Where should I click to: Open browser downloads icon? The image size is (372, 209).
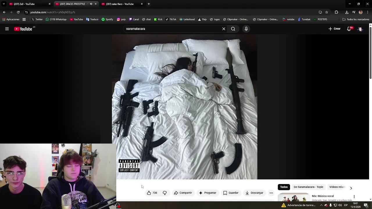click(347, 12)
